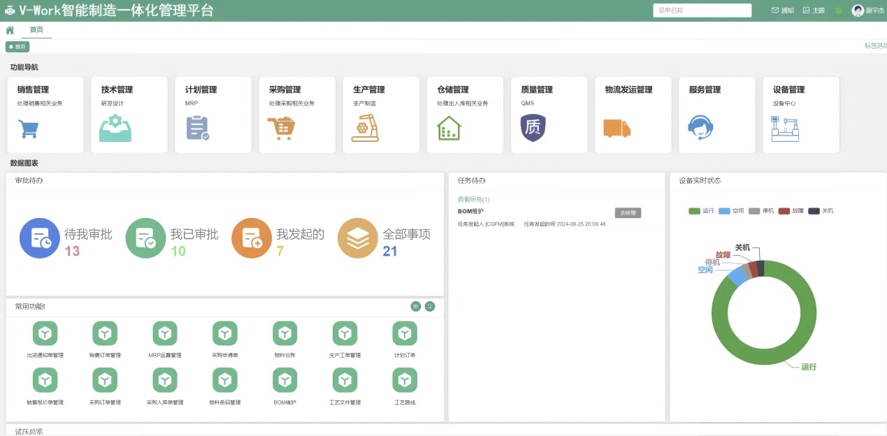
Task: Open 物流发运管理 orange truck icon
Action: pos(616,129)
